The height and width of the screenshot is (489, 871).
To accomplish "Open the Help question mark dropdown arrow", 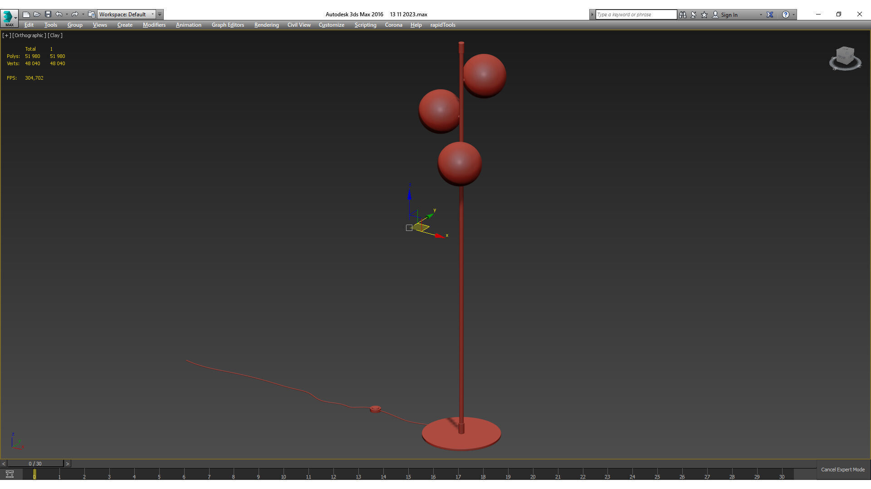I will point(793,14).
